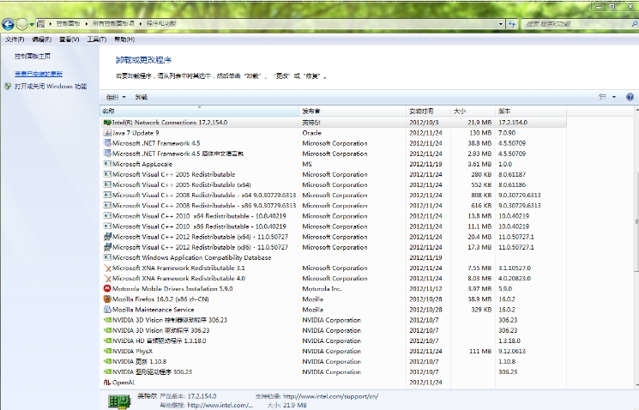Select NVIDIA 图形驱动程序 306.23 entry
The image size is (639, 410).
click(333, 371)
